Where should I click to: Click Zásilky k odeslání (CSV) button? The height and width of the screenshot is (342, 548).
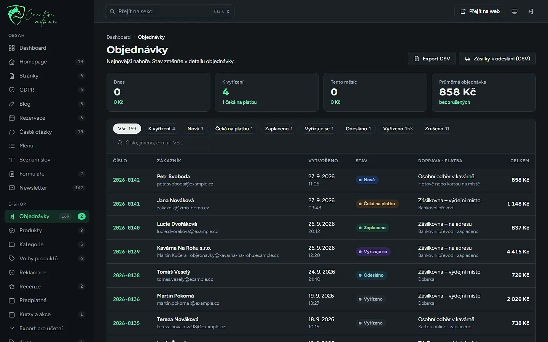497,59
